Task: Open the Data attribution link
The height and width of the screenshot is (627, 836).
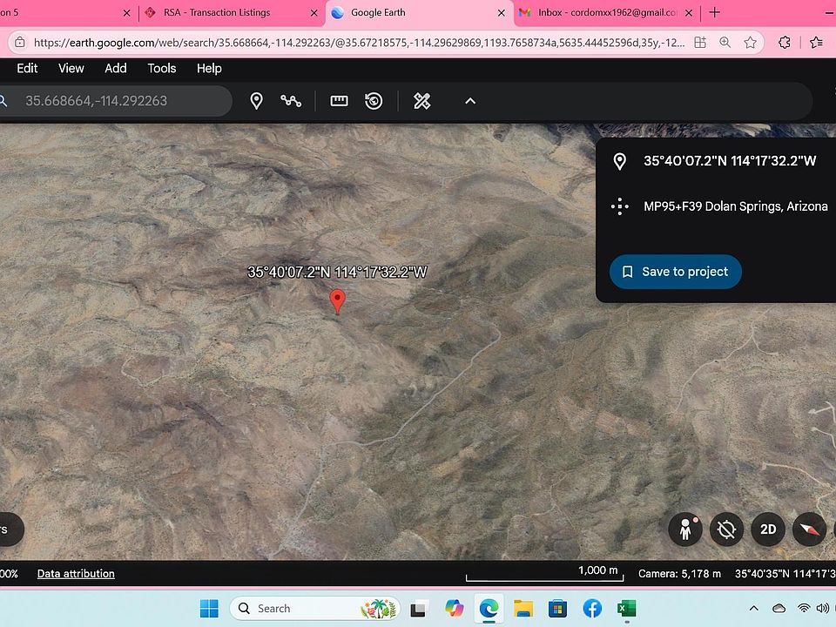Action: [x=76, y=574]
